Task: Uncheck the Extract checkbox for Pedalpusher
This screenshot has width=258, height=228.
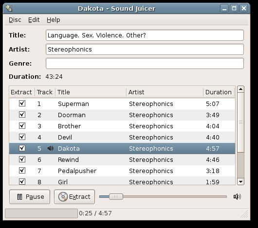Action: pyautogui.click(x=22, y=171)
